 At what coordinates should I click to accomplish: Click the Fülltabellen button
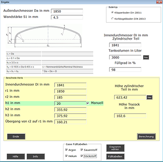(x=115, y=157)
